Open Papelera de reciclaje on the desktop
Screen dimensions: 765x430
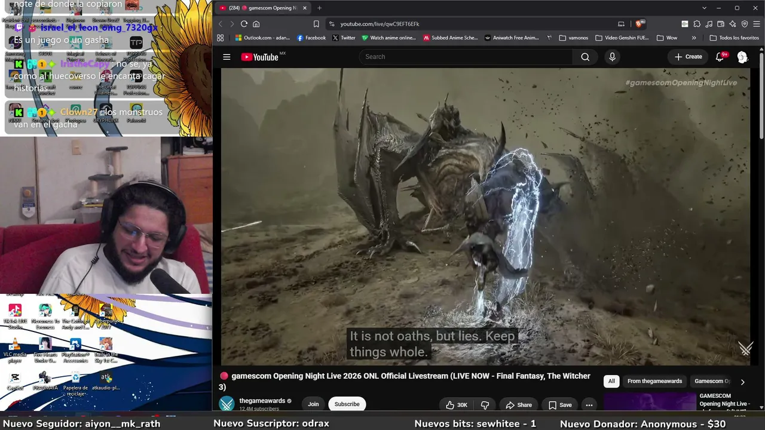pos(75,383)
